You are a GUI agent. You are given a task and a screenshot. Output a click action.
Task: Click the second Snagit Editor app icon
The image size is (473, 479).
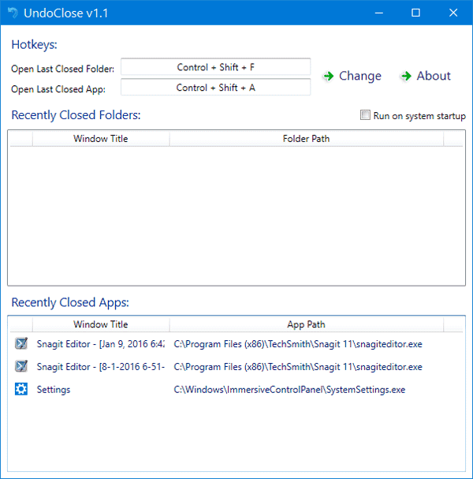[21, 366]
